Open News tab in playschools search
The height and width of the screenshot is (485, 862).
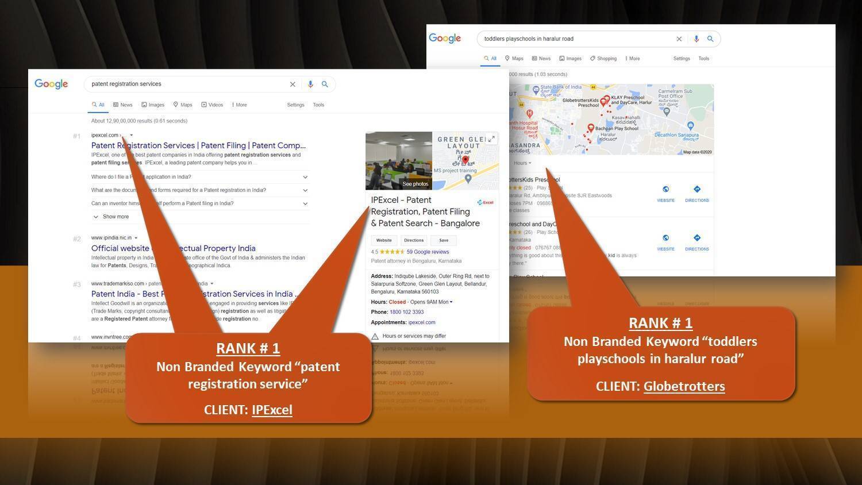tap(541, 58)
